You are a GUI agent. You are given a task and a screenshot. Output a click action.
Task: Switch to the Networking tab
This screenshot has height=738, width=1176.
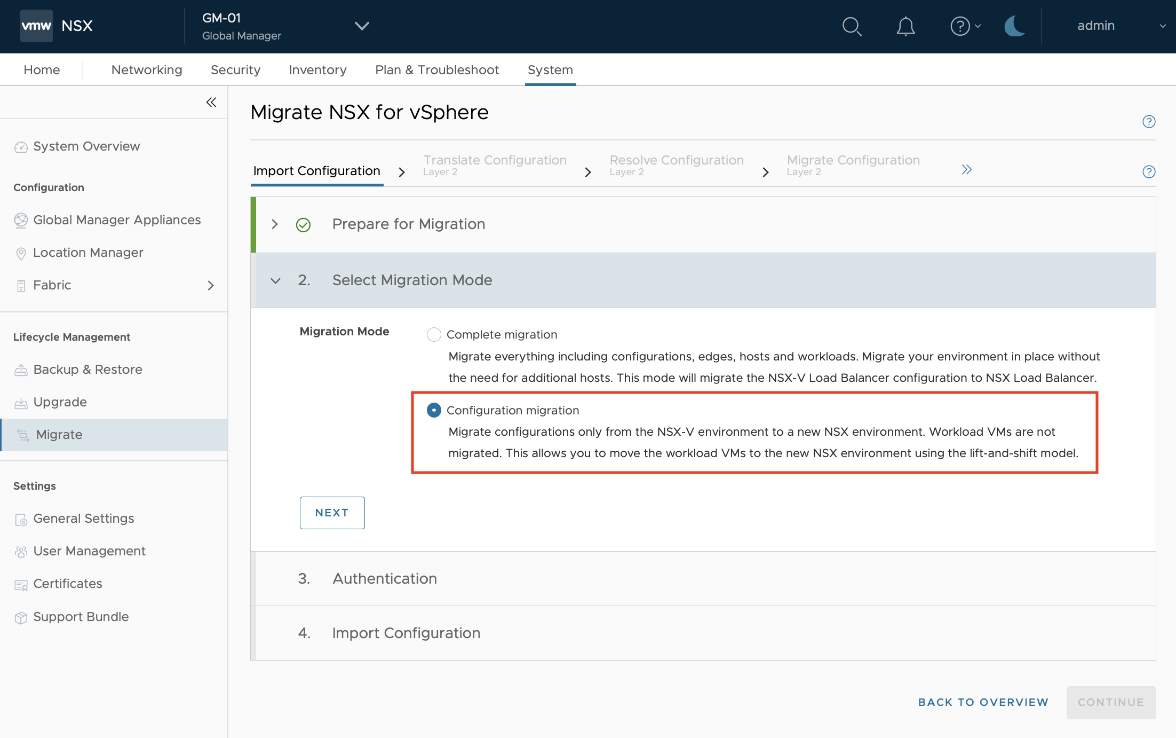click(147, 70)
